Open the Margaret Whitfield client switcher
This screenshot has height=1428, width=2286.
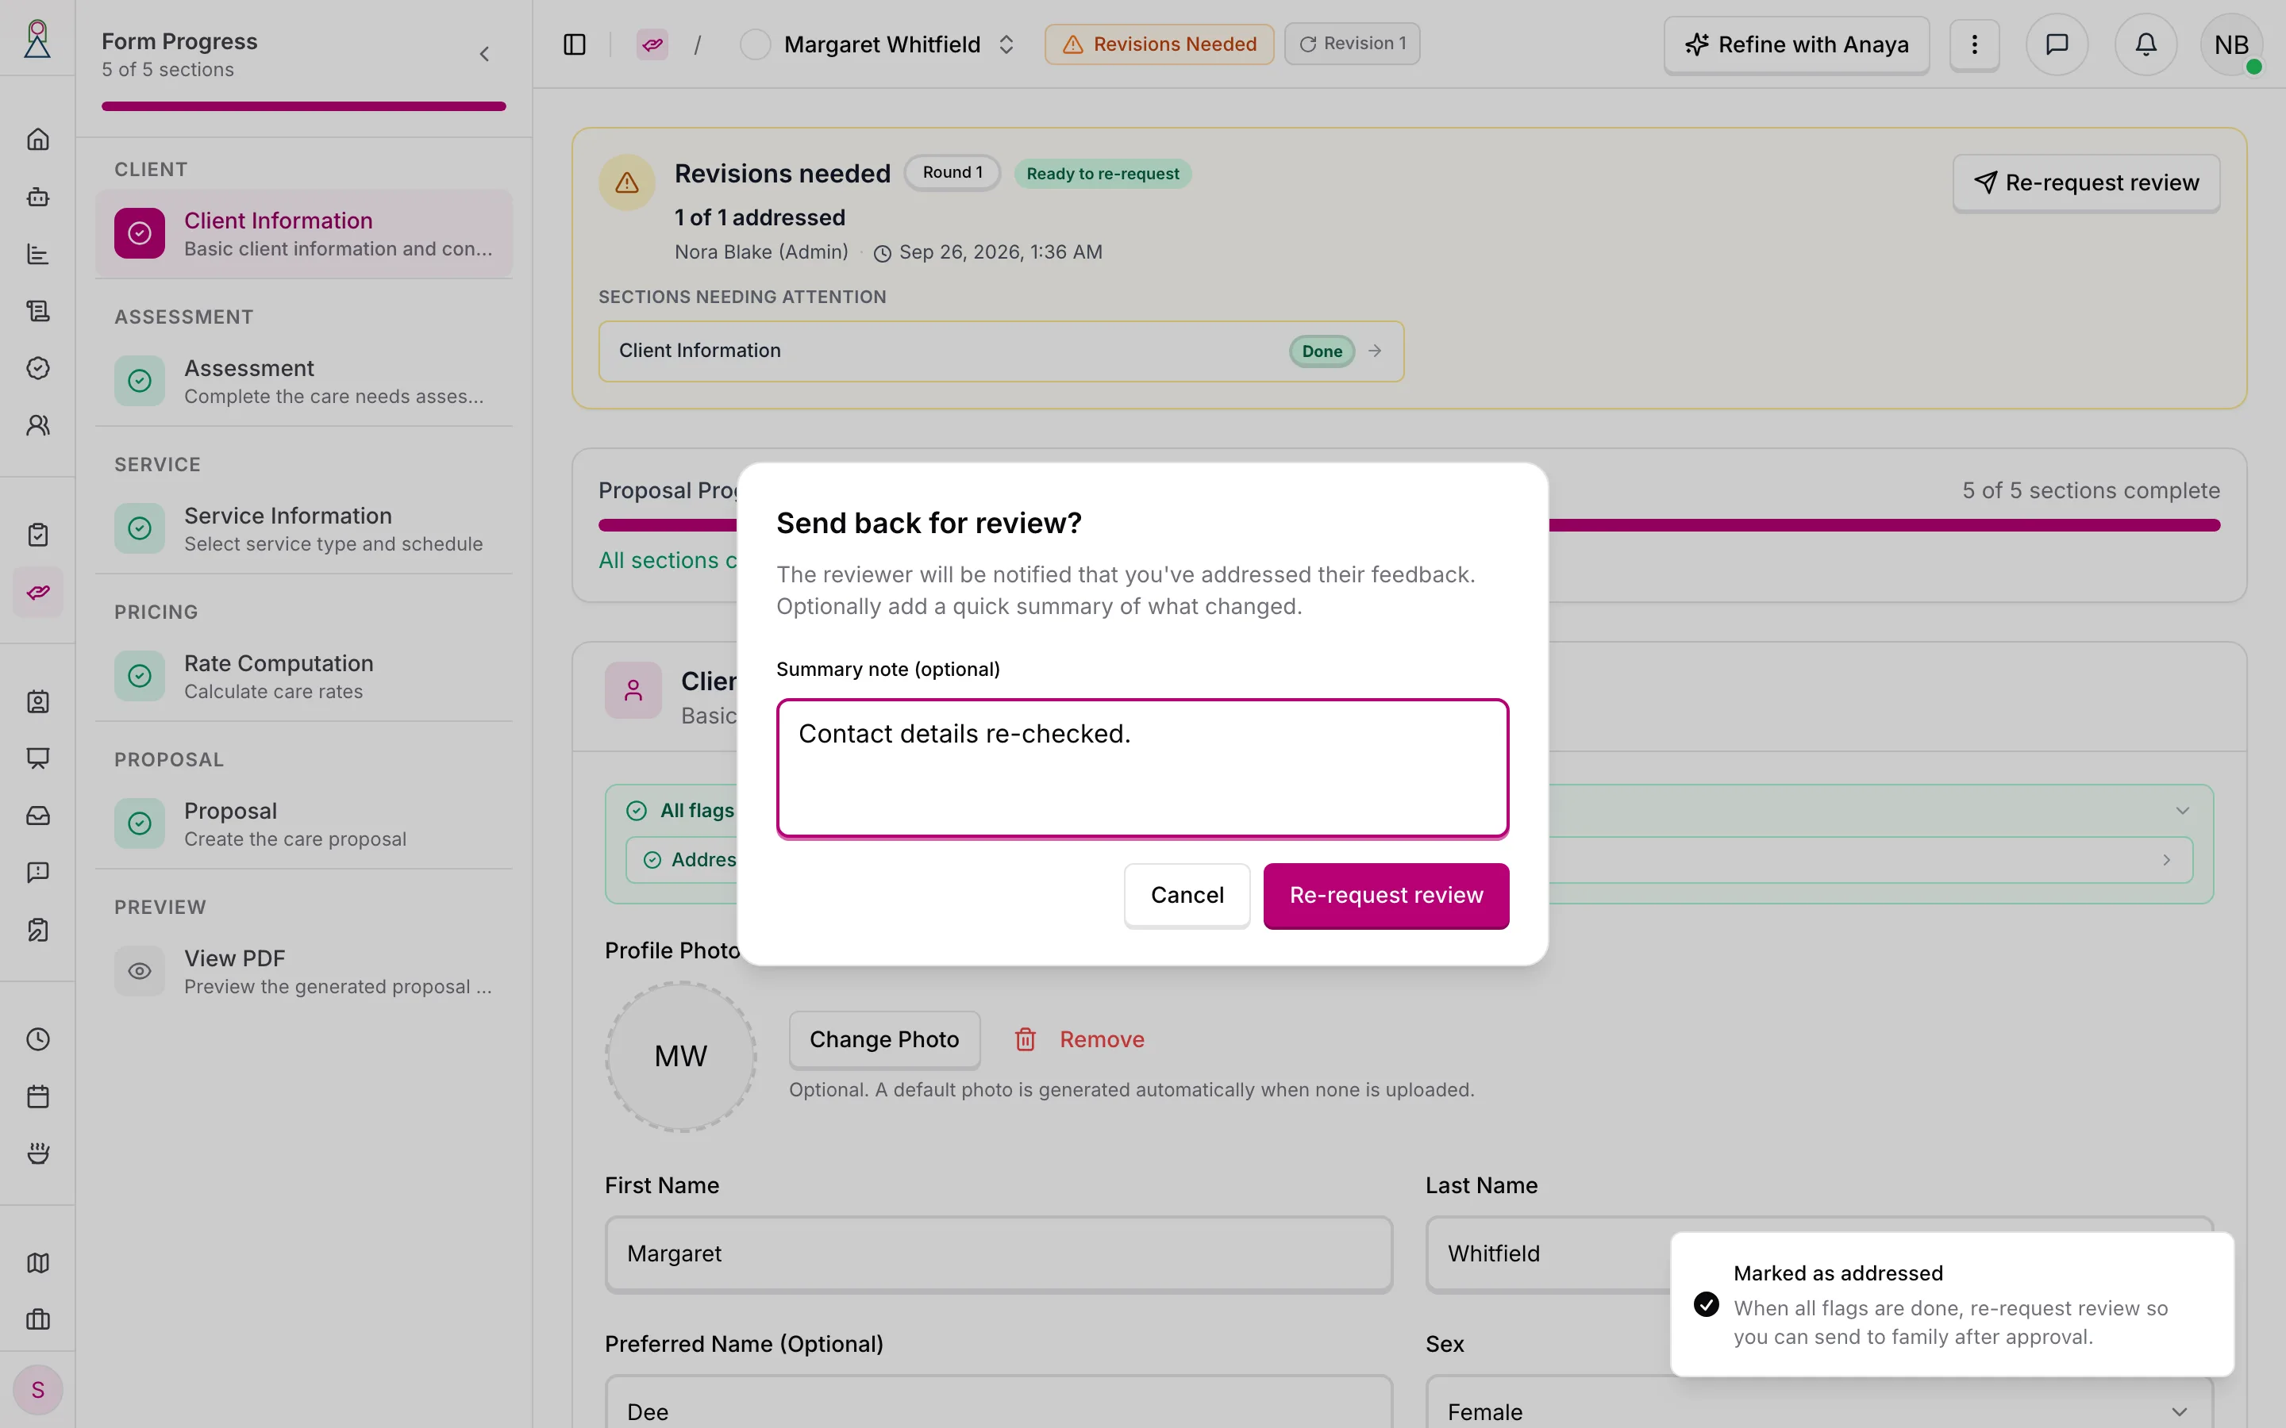[879, 44]
